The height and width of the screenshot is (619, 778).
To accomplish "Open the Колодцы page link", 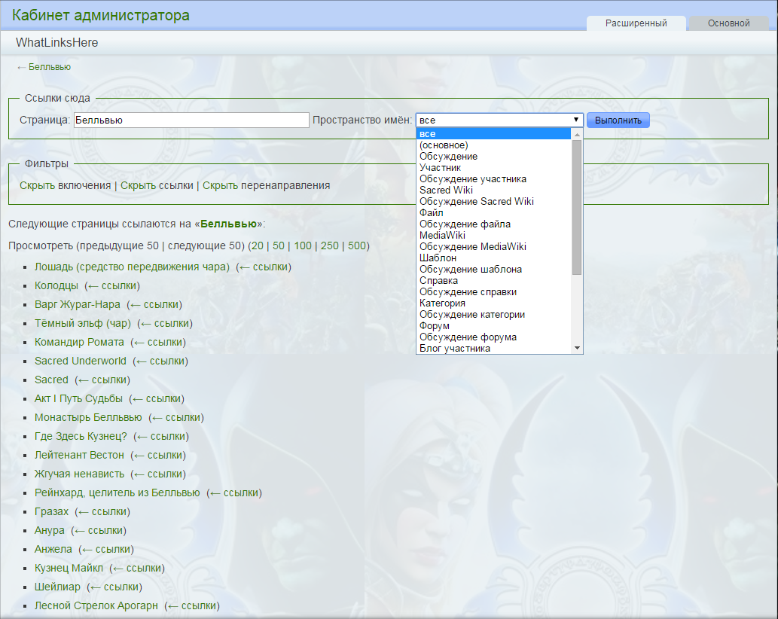I will pos(56,285).
